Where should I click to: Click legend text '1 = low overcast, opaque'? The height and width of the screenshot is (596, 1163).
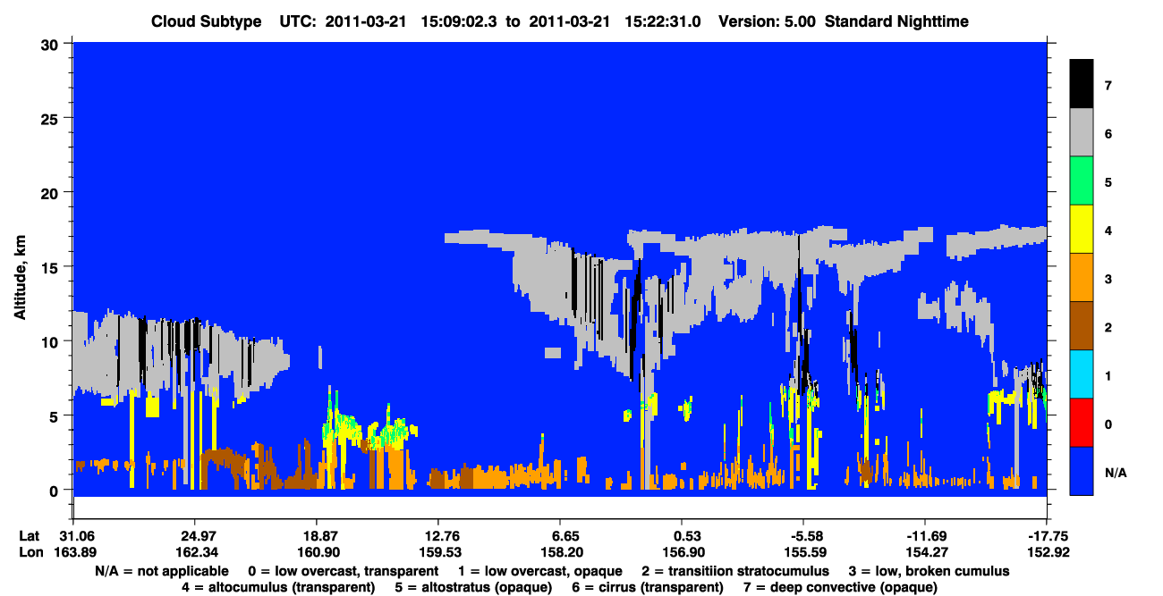(540, 571)
